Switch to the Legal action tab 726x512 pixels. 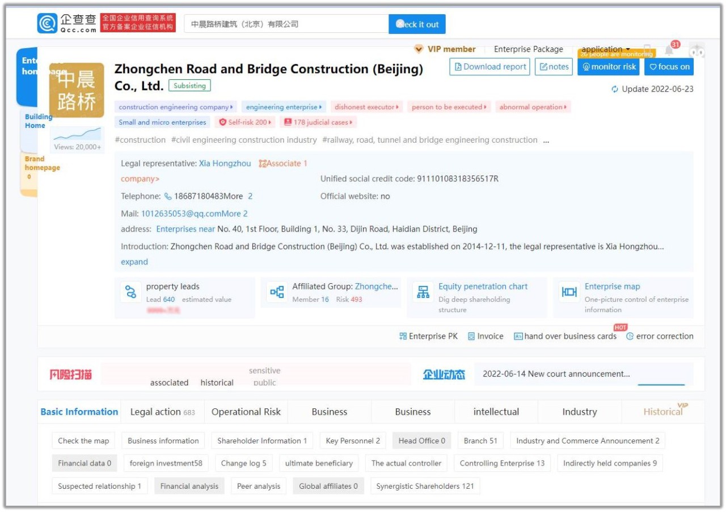coord(162,412)
